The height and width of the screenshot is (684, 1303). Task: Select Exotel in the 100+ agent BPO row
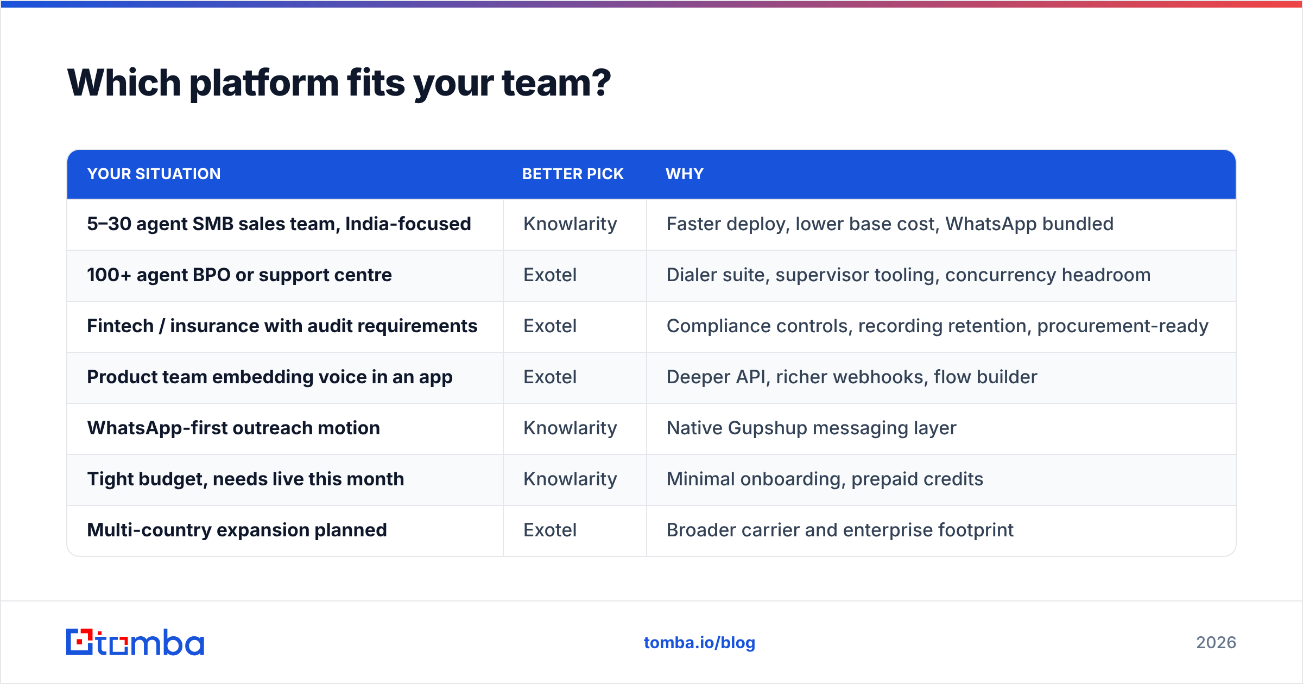[x=550, y=275]
